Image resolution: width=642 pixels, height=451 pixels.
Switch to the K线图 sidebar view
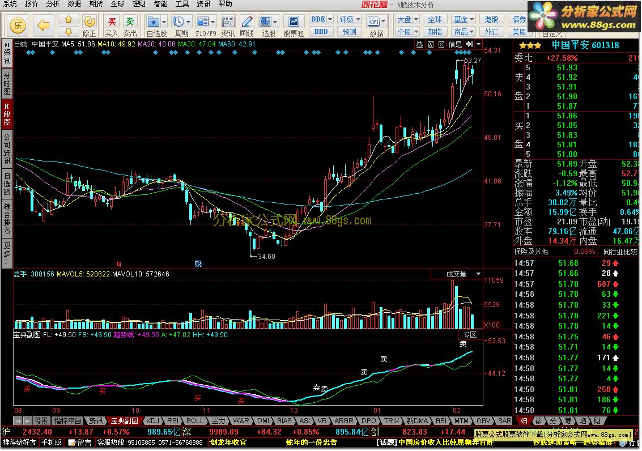pyautogui.click(x=7, y=114)
